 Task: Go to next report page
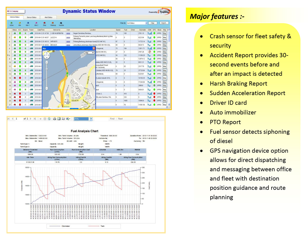[31, 119]
